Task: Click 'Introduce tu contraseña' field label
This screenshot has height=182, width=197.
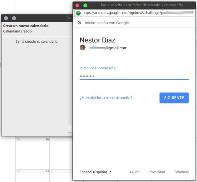Action: click(x=98, y=68)
